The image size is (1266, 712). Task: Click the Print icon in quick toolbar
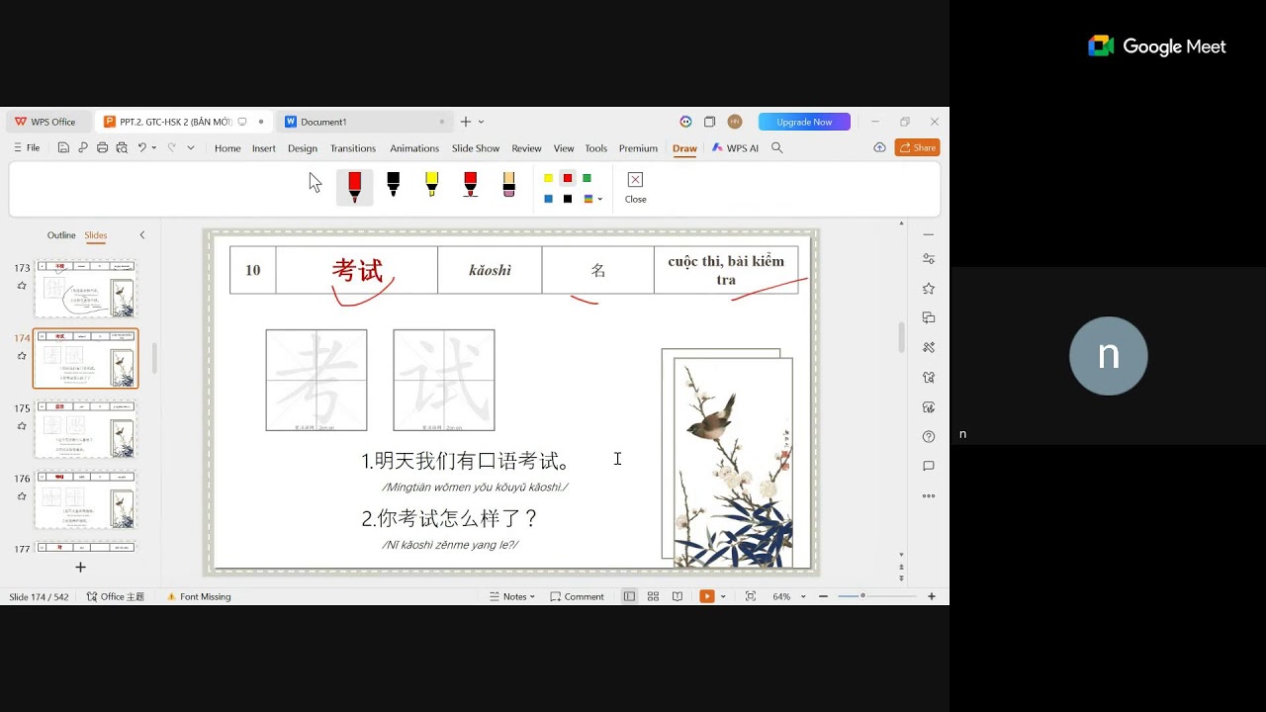[x=102, y=148]
